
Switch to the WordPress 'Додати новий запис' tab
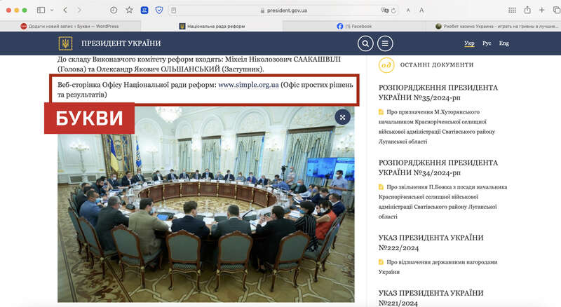[x=70, y=26]
